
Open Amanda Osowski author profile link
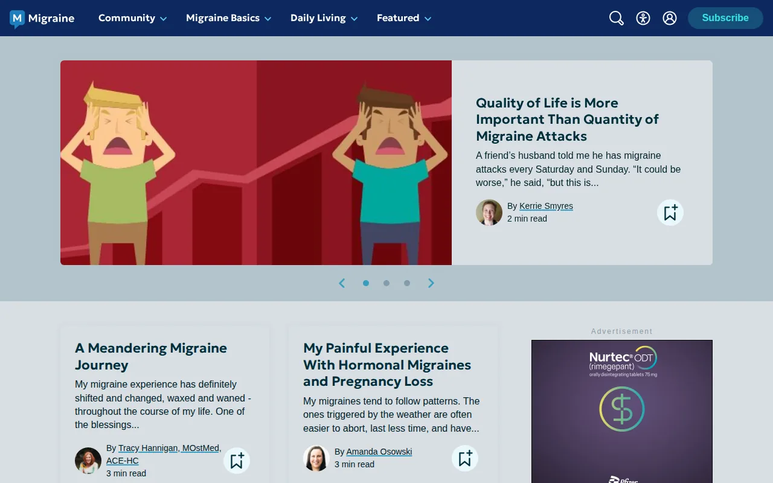(x=379, y=452)
